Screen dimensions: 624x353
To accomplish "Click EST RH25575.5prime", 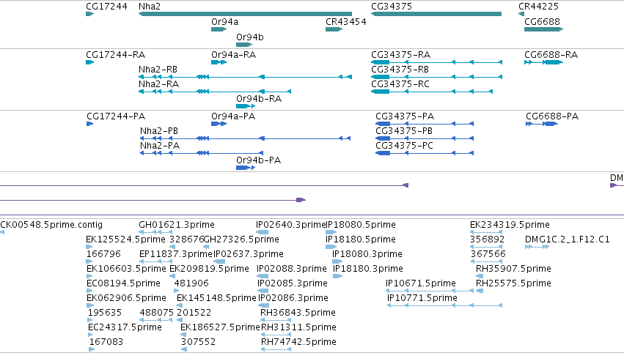I will coord(514,284).
